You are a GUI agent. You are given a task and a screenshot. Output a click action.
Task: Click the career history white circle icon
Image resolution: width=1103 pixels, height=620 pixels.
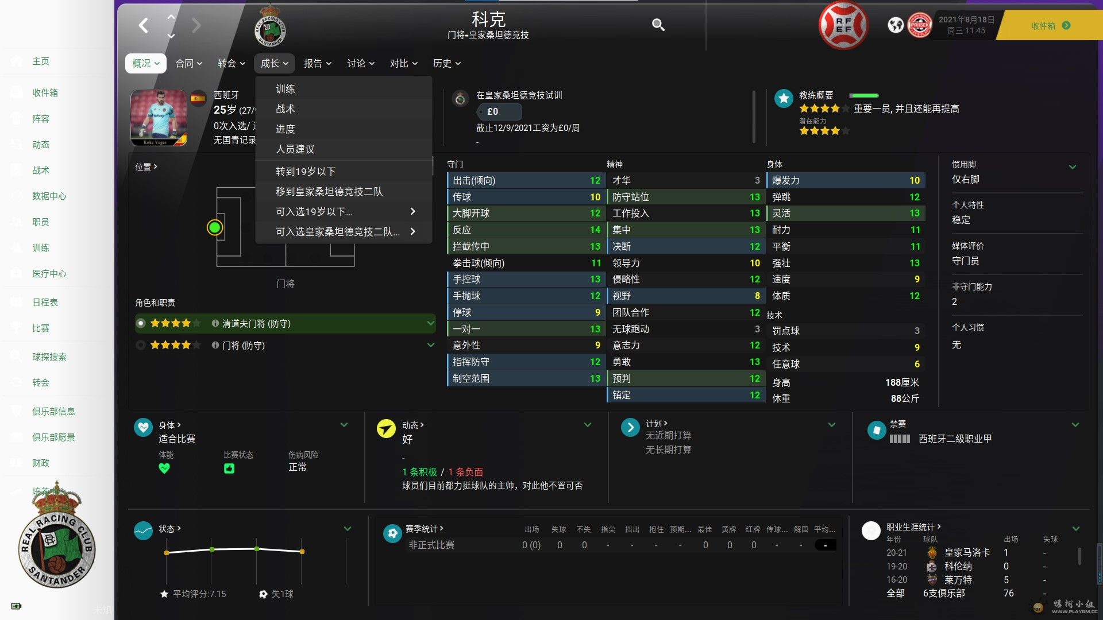871,531
